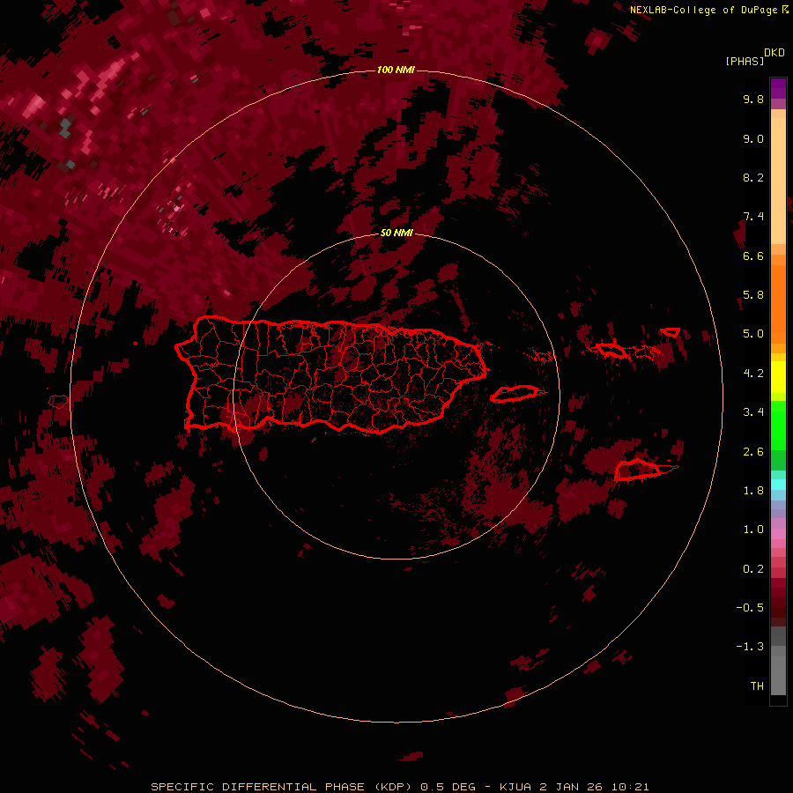Select the 1.8 legend value
This screenshot has width=793, height=793.
753,491
